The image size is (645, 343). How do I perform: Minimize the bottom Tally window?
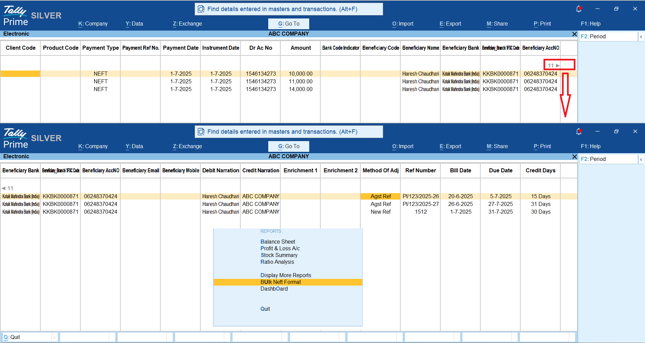click(x=597, y=131)
